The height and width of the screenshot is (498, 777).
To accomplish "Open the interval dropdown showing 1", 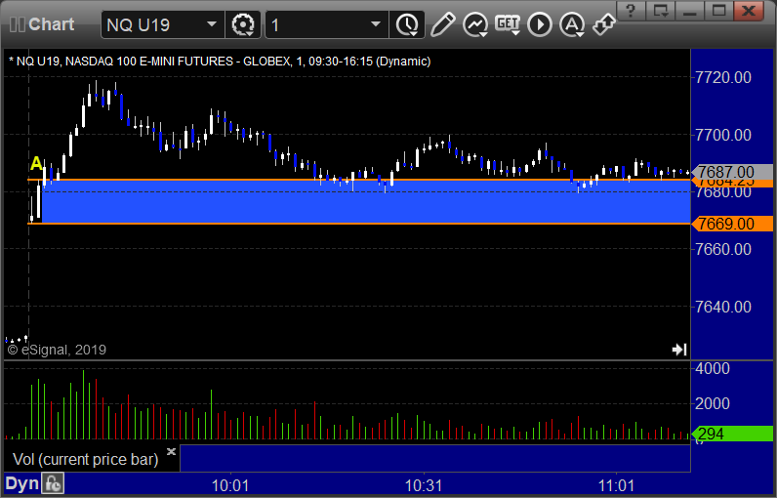I will [x=326, y=24].
